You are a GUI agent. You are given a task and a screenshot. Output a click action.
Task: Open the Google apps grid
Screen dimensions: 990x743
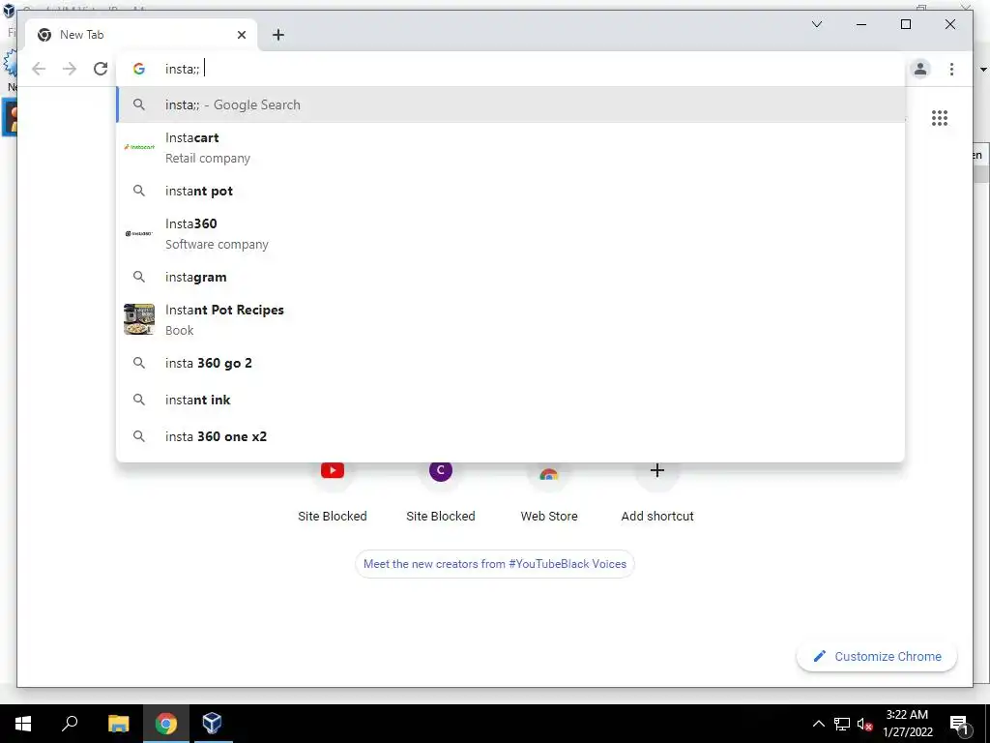click(x=940, y=118)
